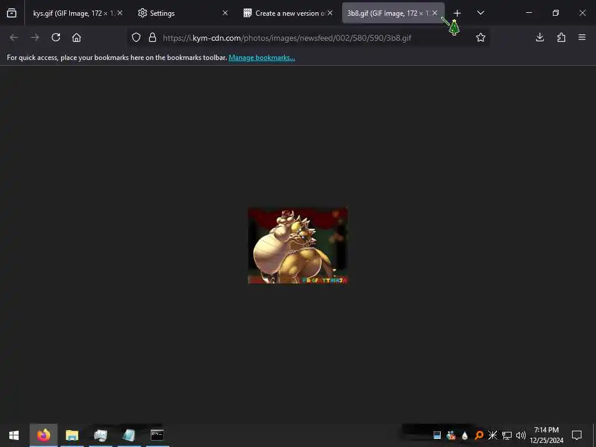Open the Windows Start menu
Screen dimensions: 596x447
(14, 435)
